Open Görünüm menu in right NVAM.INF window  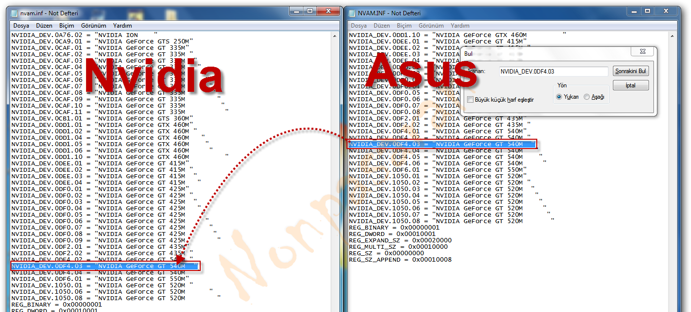432,26
